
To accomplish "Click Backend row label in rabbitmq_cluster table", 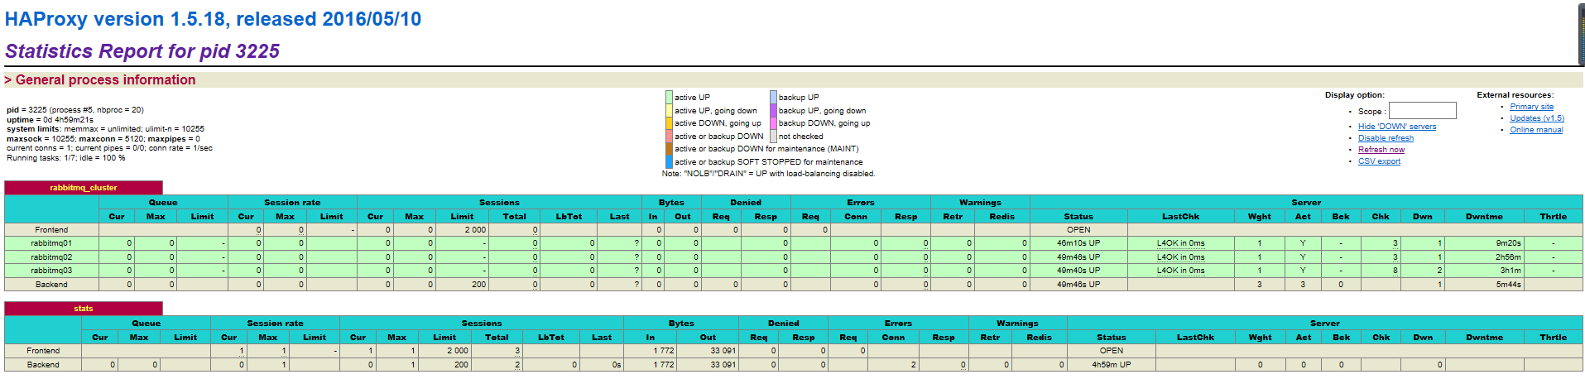I will point(51,285).
